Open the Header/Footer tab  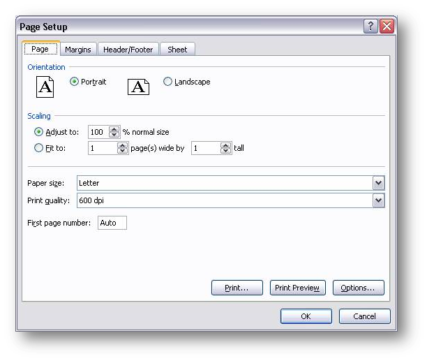pos(128,50)
